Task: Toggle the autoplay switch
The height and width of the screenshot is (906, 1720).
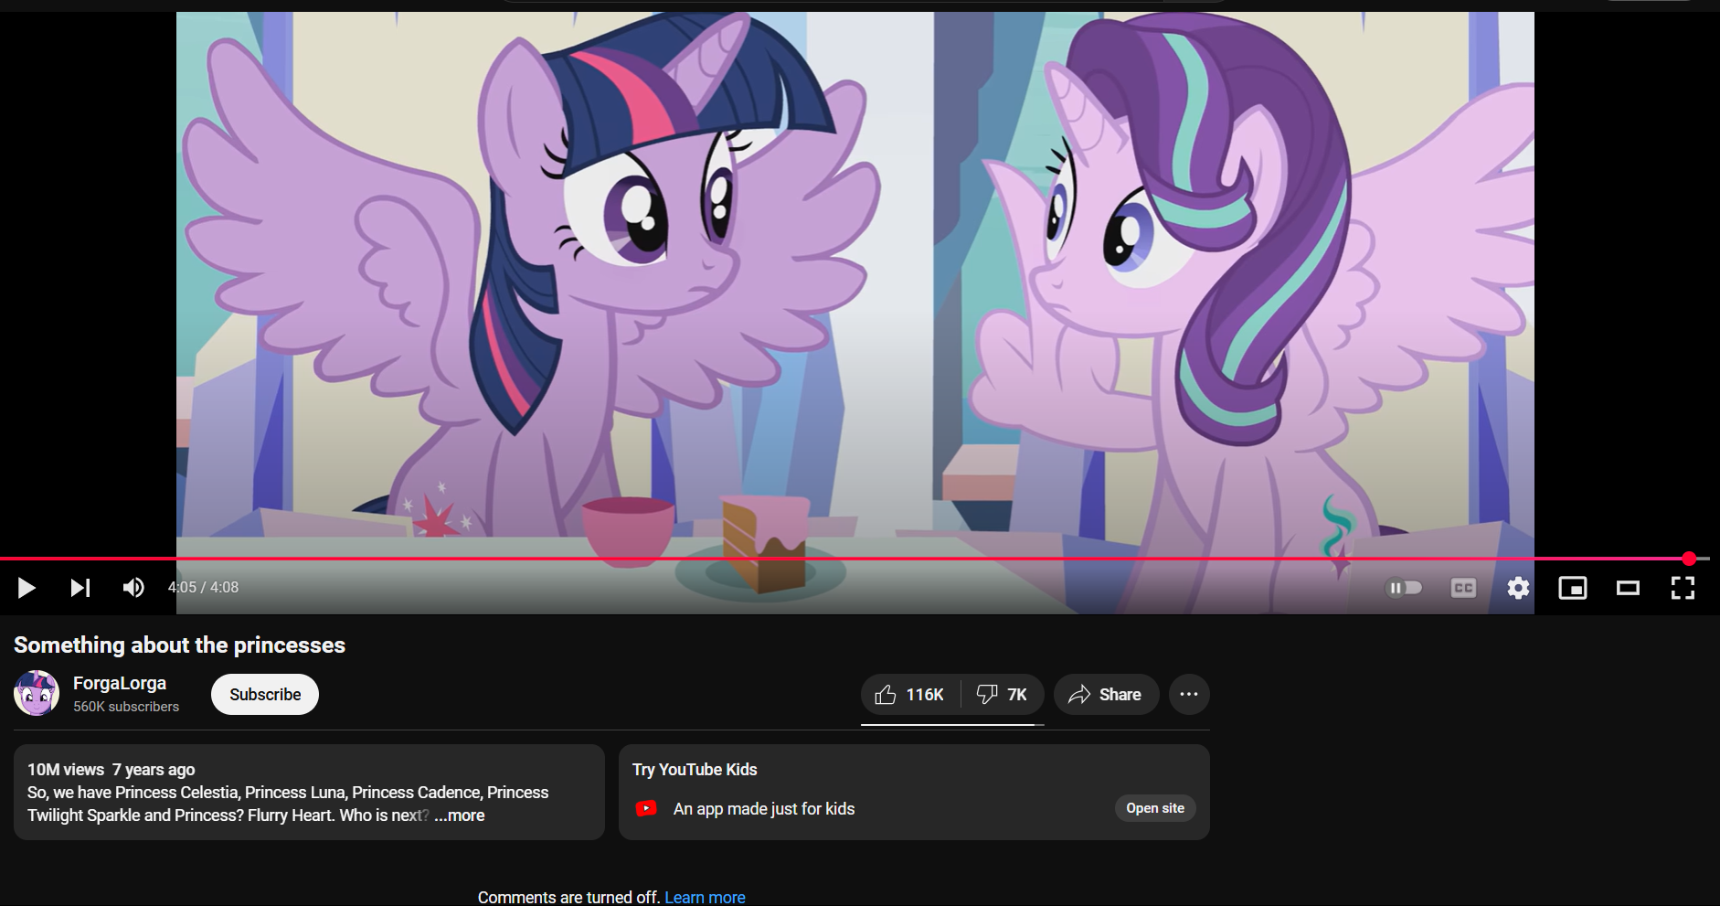Action: point(1404,588)
